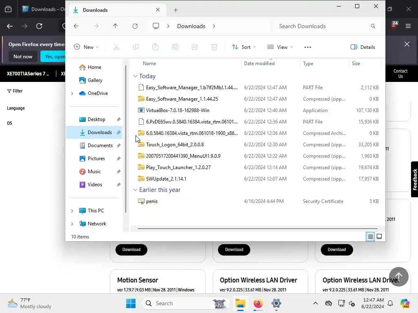Collapse the Today group
This screenshot has width=418, height=313.
click(x=135, y=76)
